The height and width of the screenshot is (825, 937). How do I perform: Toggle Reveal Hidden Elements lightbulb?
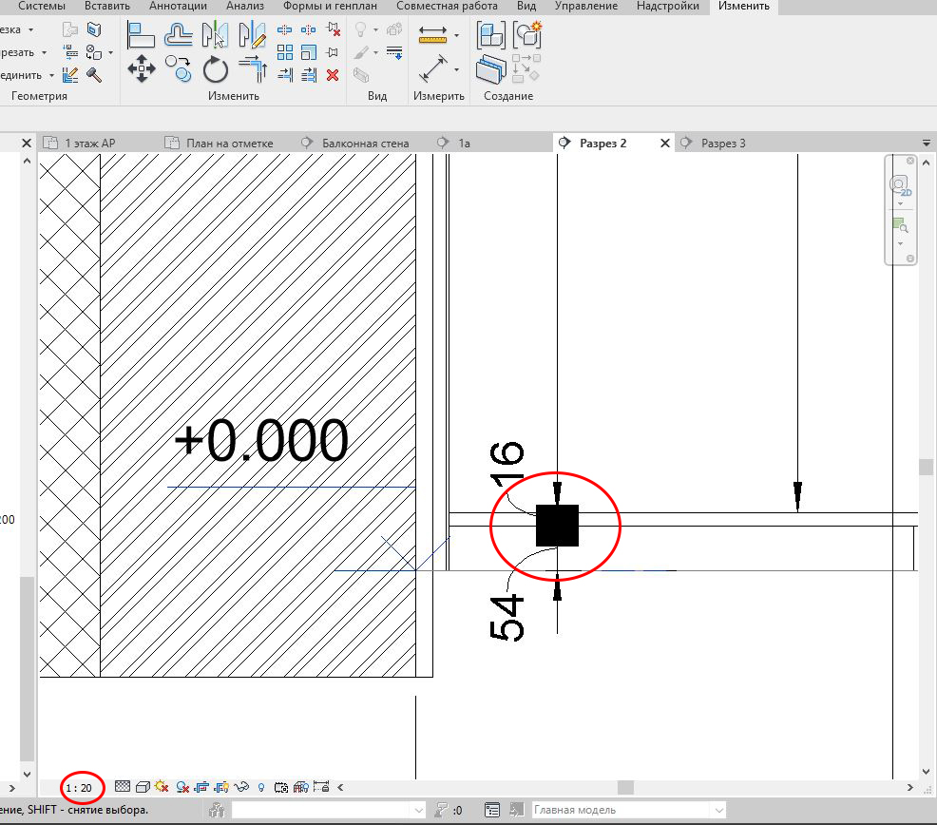tap(260, 787)
